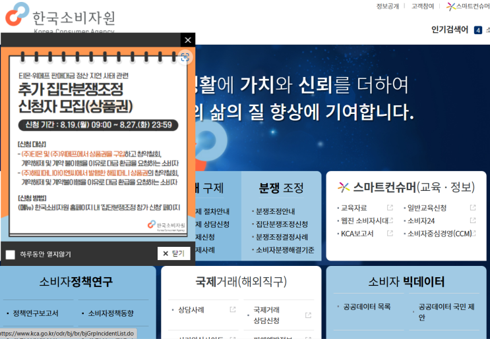This screenshot has height=339, width=490.
Task: Click the 닫기 button in popup
Action: [173, 253]
